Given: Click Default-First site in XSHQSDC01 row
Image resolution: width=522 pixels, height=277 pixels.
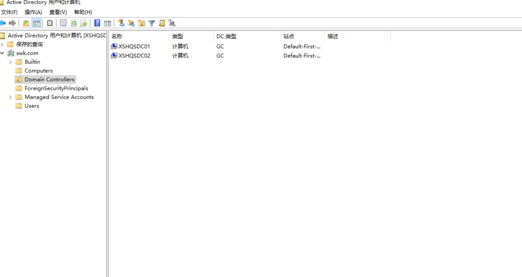Looking at the screenshot, I should (302, 46).
